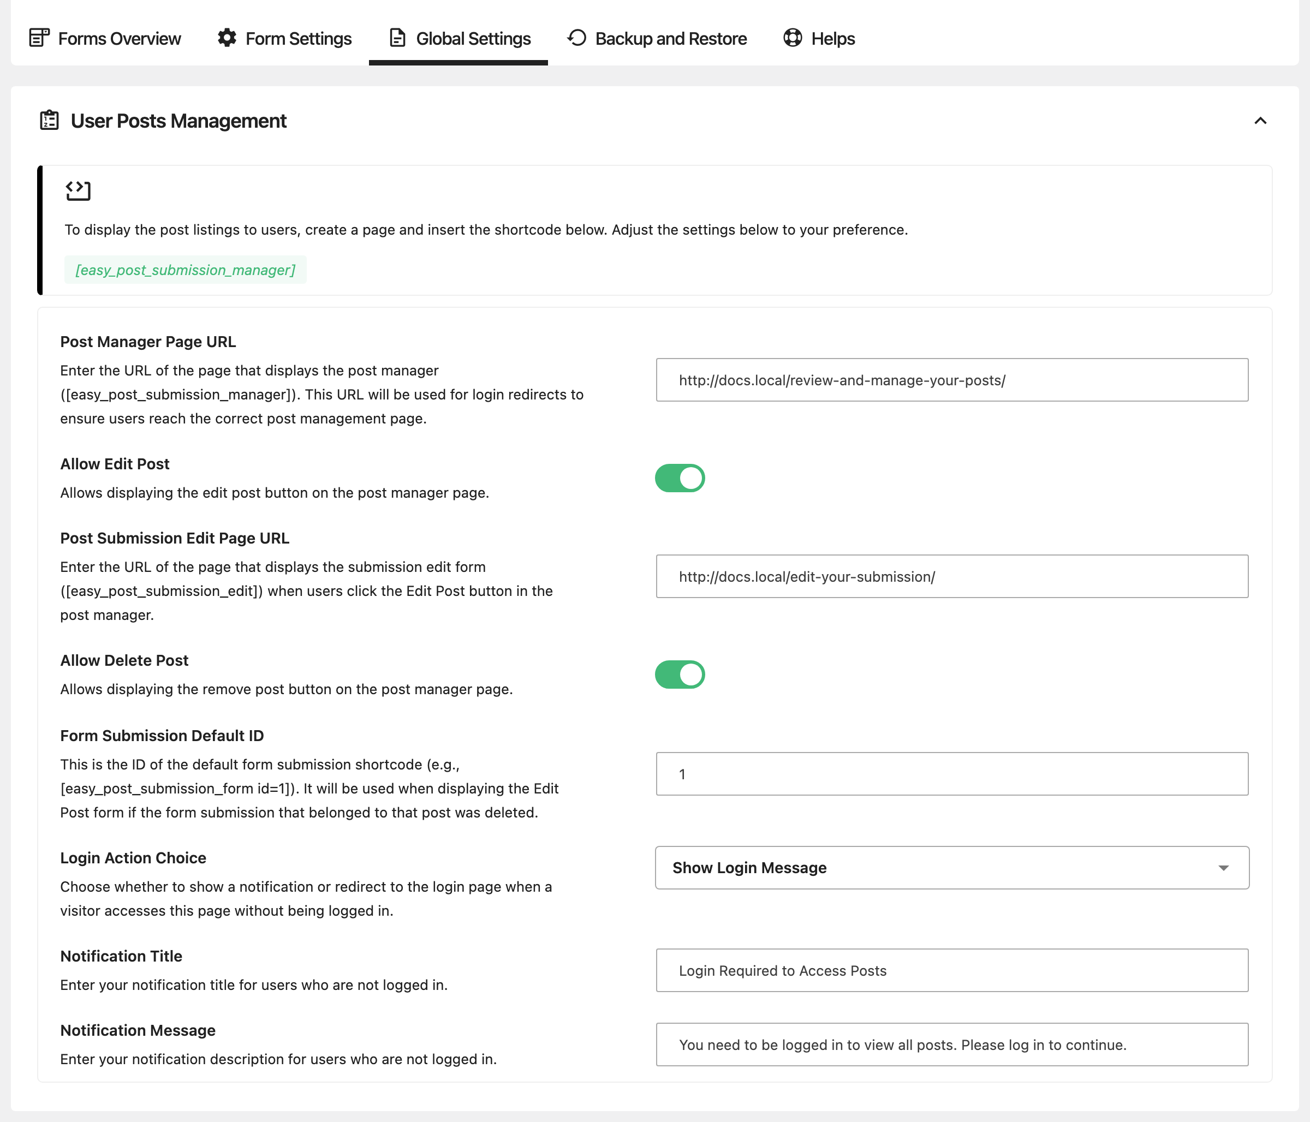Click the Helps lifebuoy icon
This screenshot has height=1122, width=1310.
792,38
